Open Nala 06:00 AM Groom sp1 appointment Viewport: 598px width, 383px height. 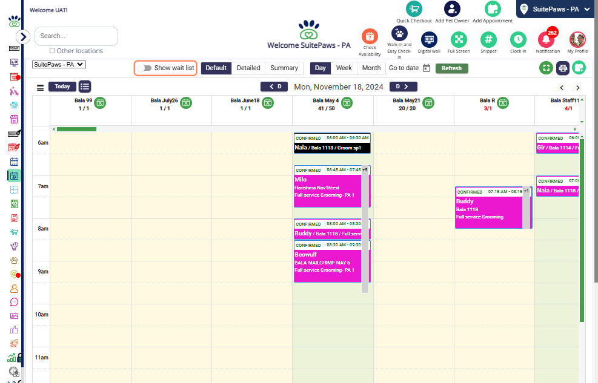[332, 143]
